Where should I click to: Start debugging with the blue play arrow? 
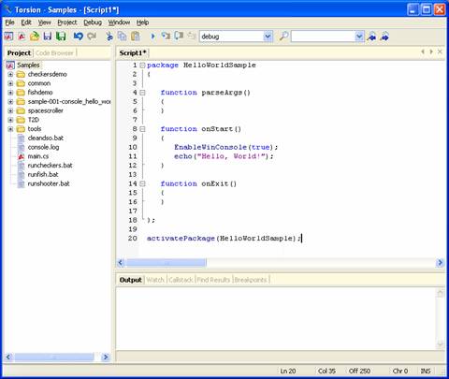pos(152,36)
